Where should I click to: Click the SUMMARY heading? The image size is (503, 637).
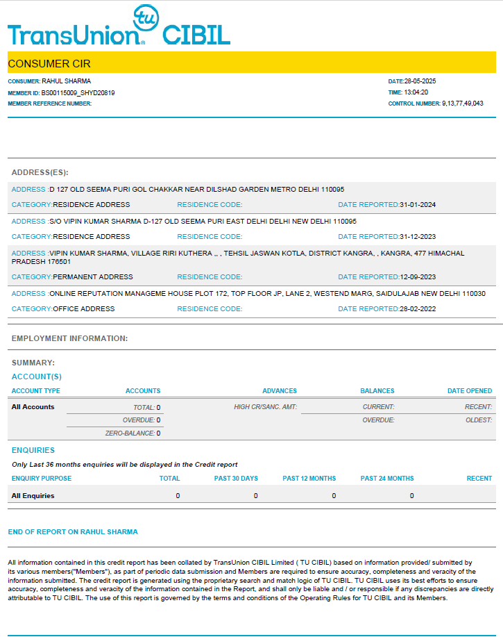tap(33, 363)
